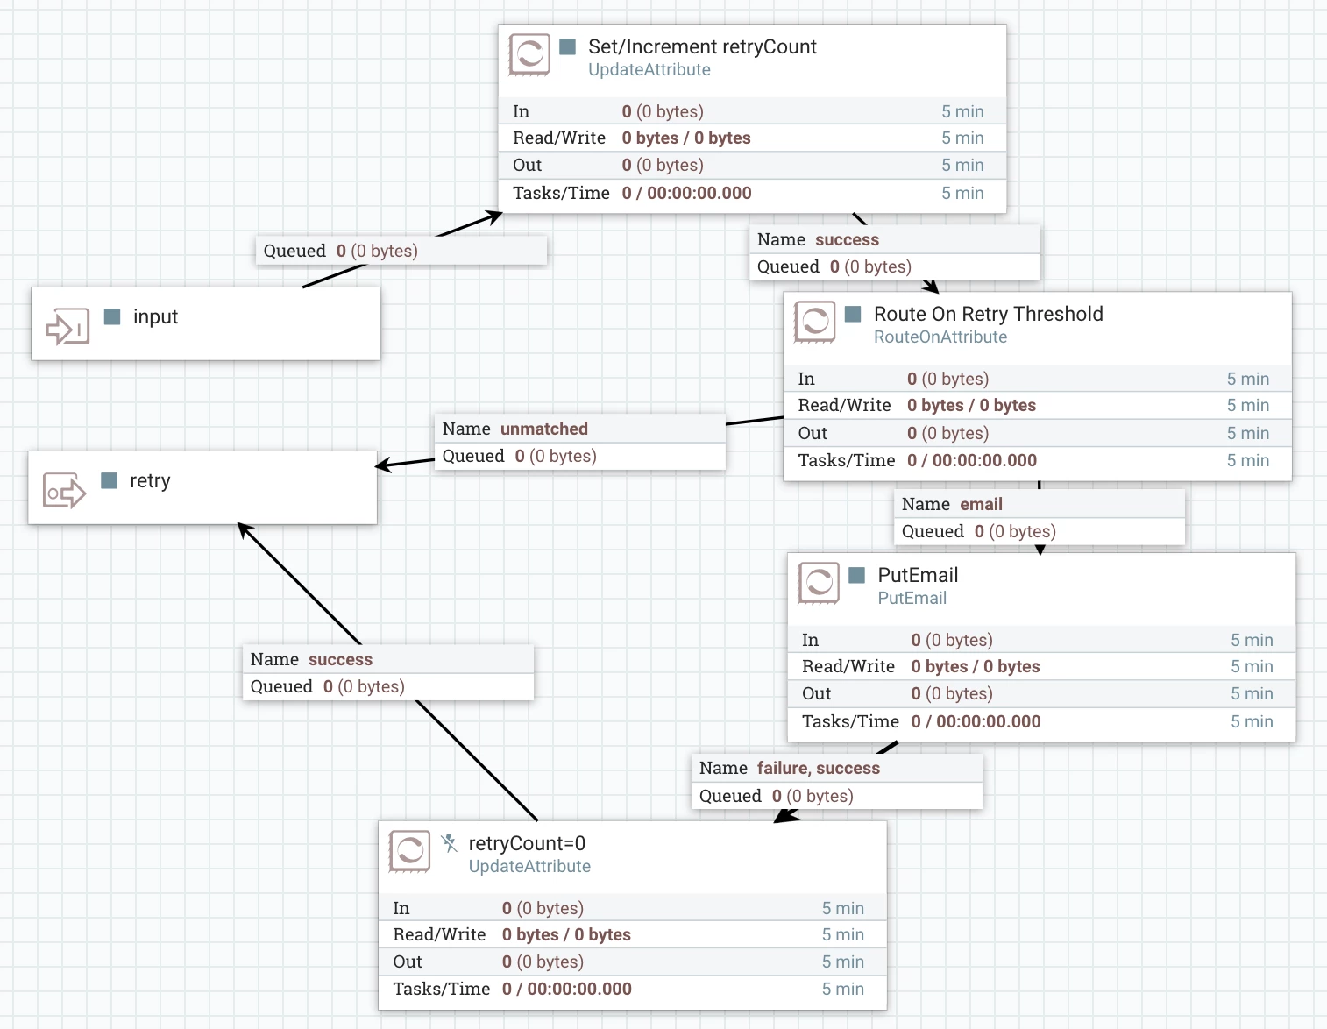Click stopped status square of Set/Increment retryCount
The height and width of the screenshot is (1029, 1327).
[x=568, y=46]
